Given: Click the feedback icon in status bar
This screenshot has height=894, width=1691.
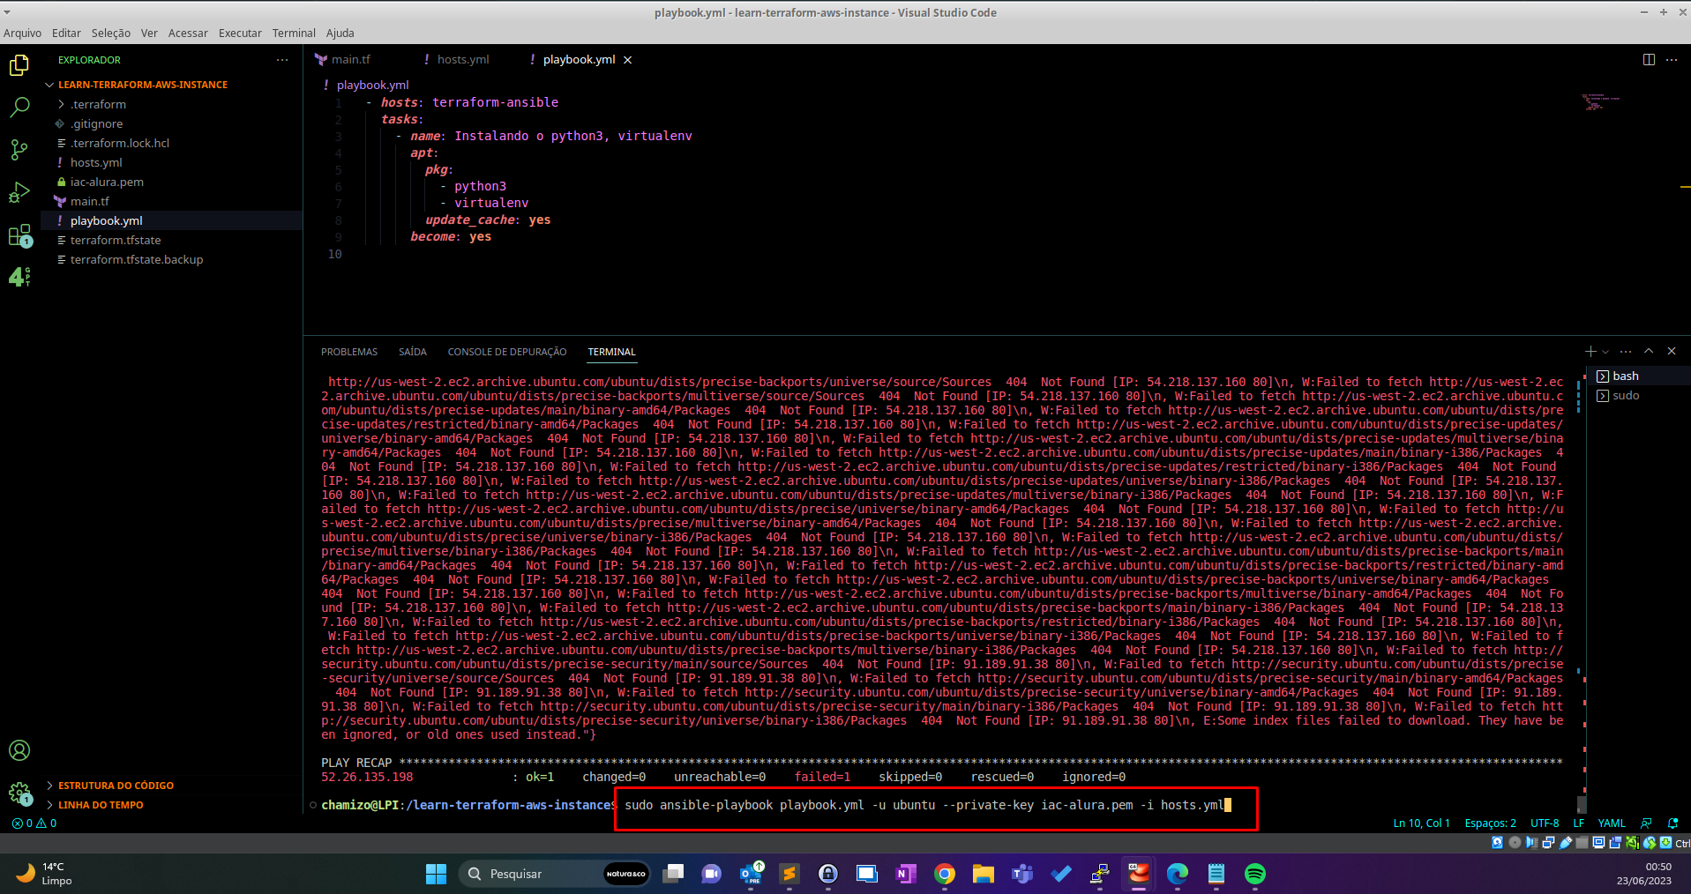Looking at the screenshot, I should pyautogui.click(x=1646, y=823).
